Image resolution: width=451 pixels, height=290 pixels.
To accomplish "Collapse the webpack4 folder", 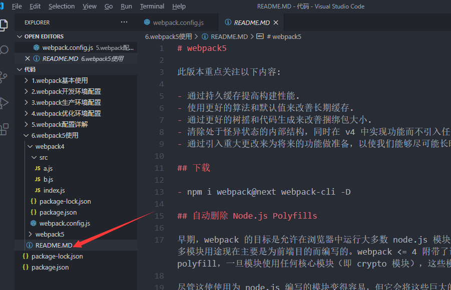I will tap(30, 146).
